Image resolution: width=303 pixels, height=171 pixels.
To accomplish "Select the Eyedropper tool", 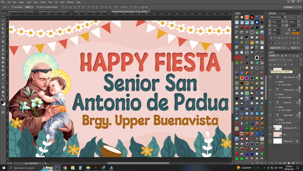I will [3, 37].
